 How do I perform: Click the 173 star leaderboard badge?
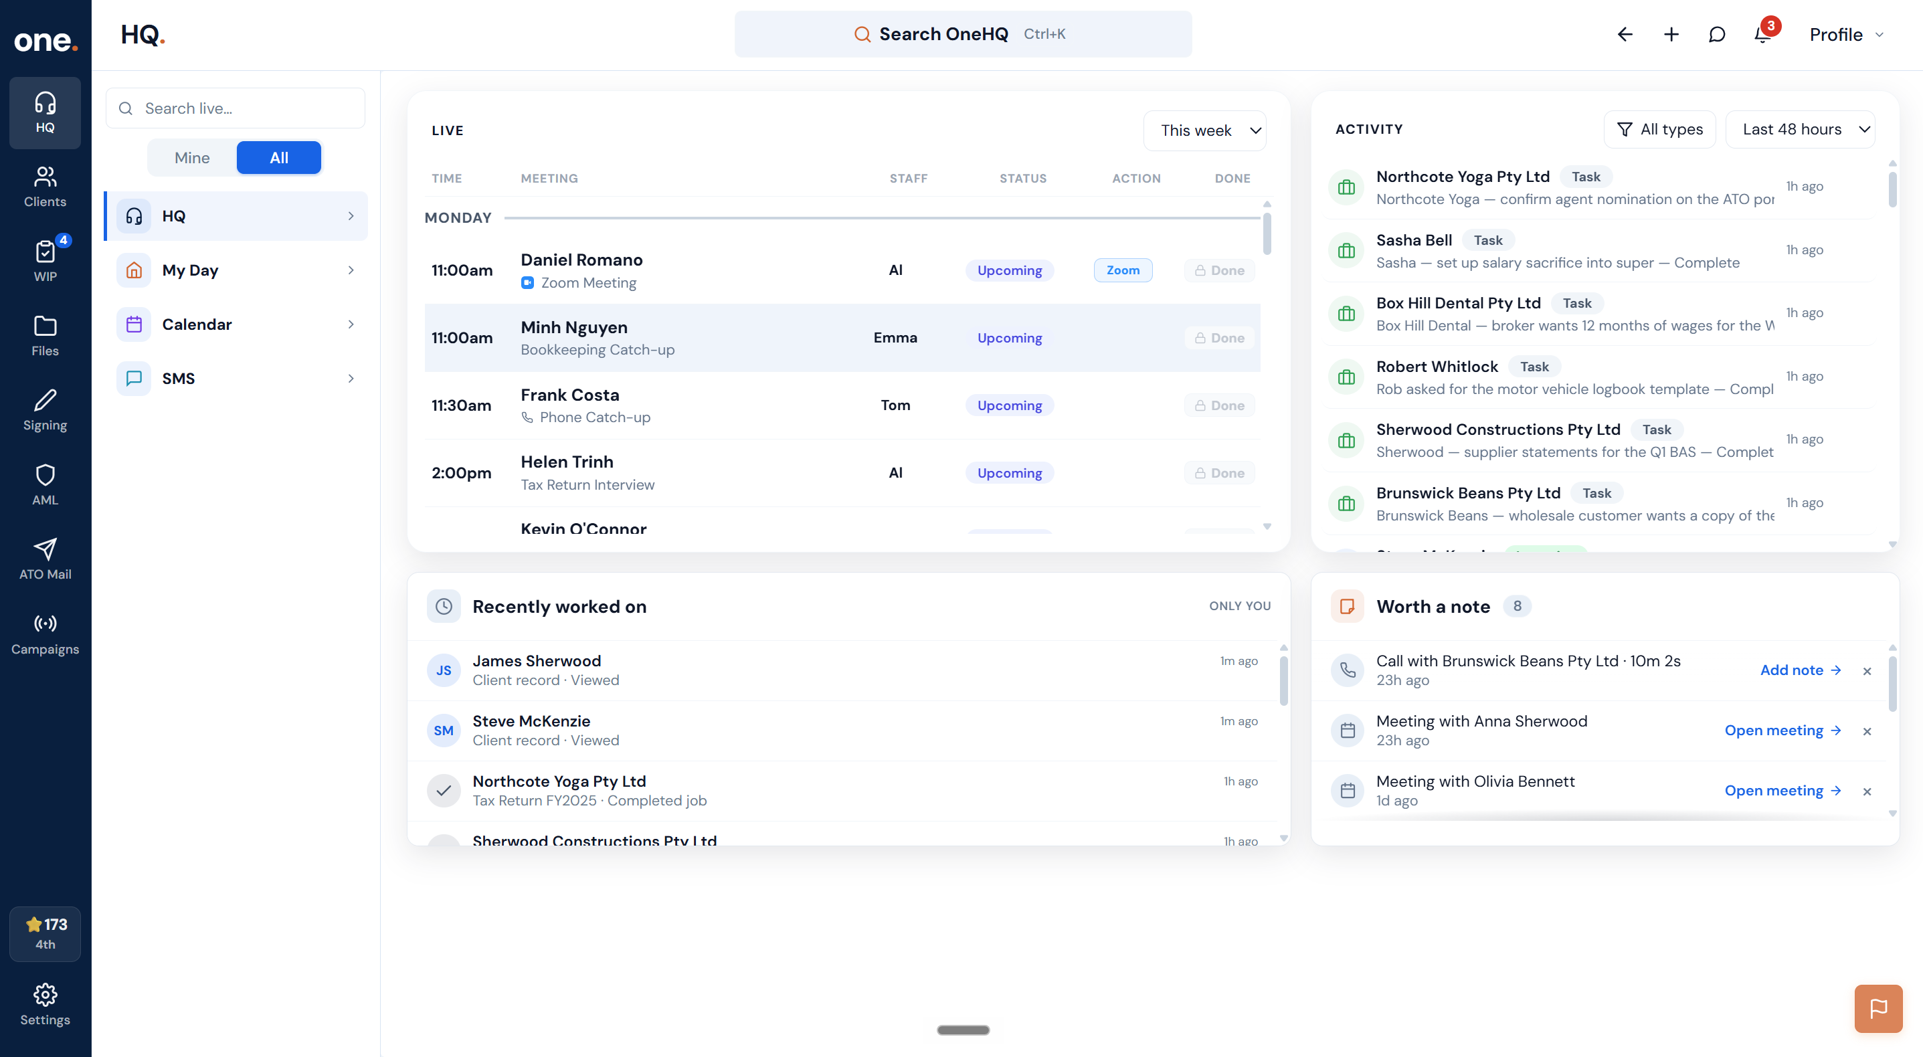[45, 933]
